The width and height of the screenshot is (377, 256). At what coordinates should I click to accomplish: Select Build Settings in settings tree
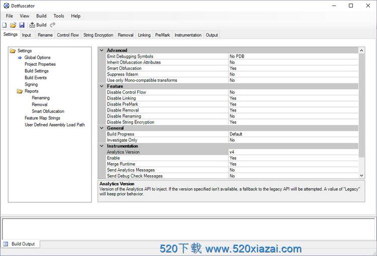tap(37, 71)
